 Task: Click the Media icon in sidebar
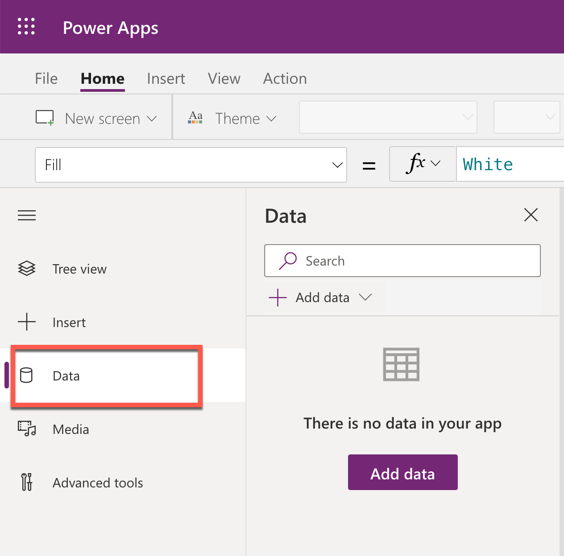coord(27,429)
